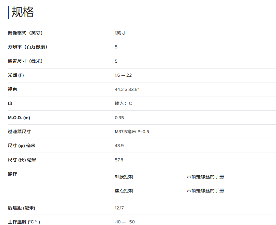The image size is (276, 225).
Task: Click the M.O.D. (m) label
Action: tap(19, 118)
